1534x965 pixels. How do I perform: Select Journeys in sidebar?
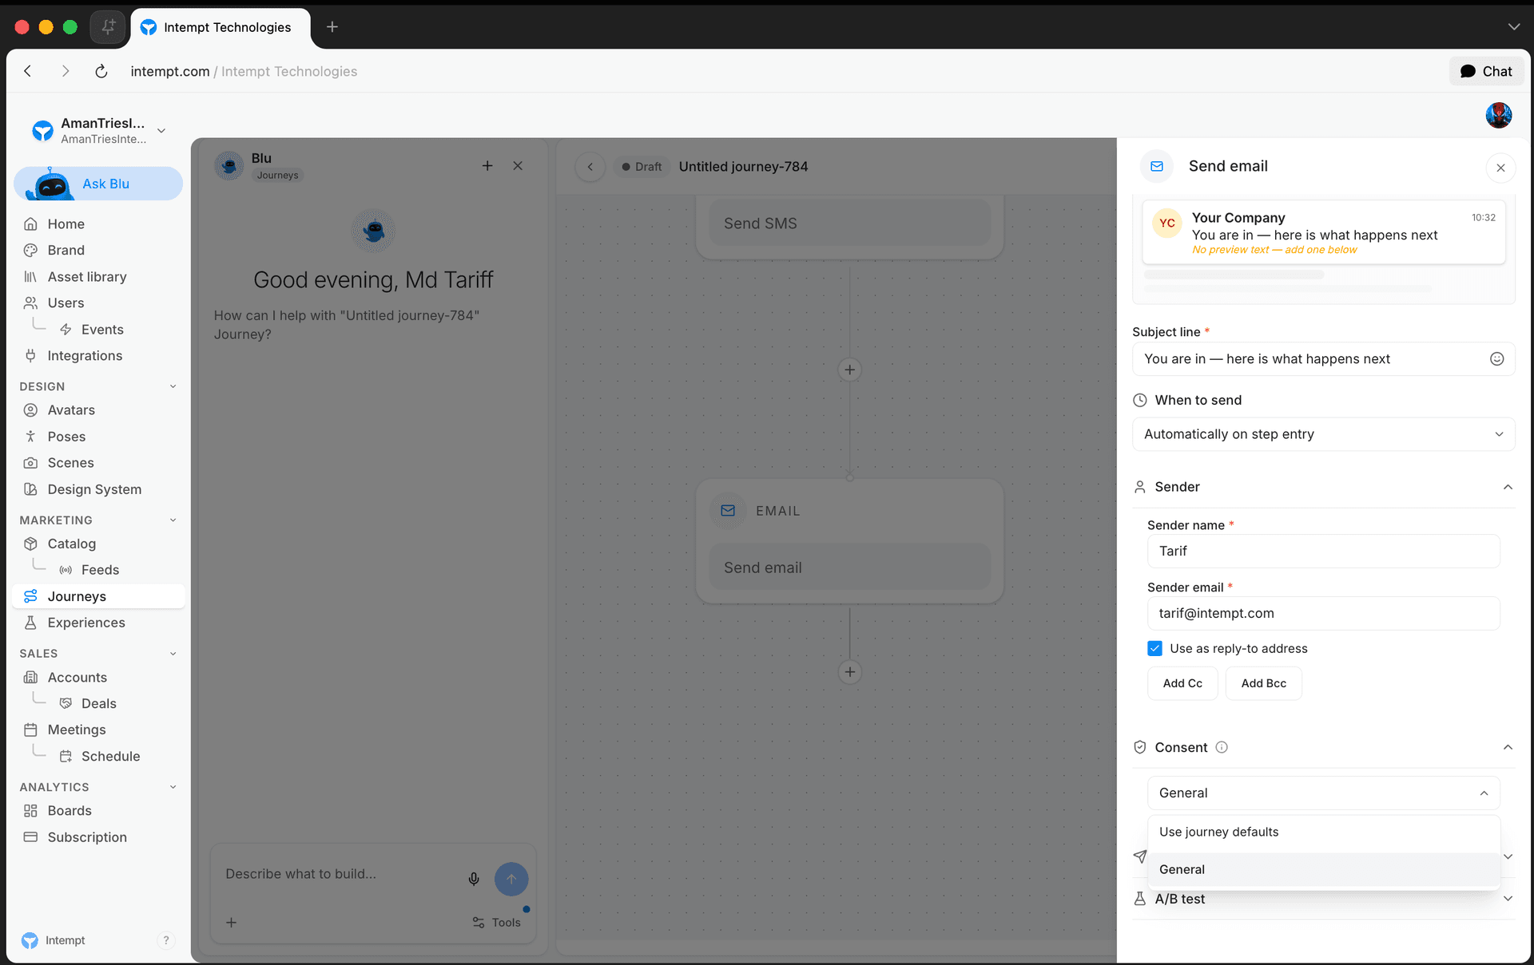pyautogui.click(x=98, y=596)
